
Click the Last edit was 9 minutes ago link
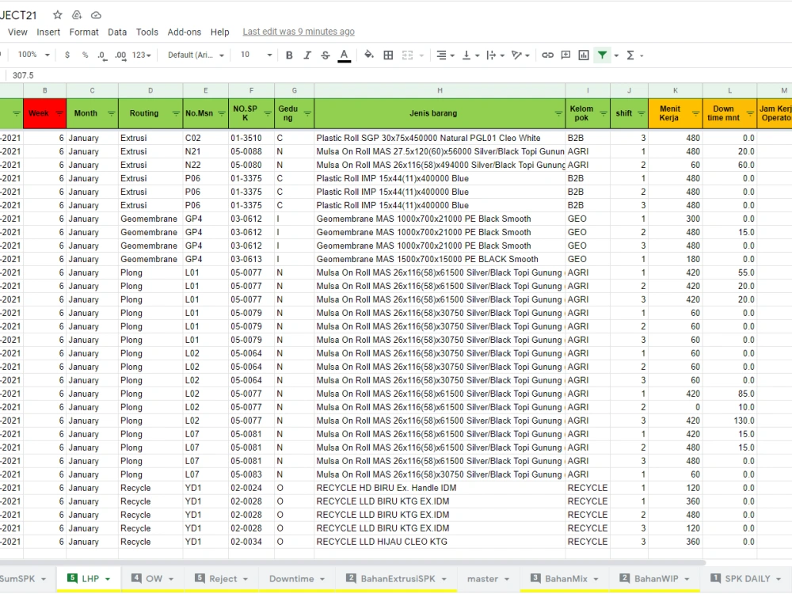pyautogui.click(x=297, y=32)
